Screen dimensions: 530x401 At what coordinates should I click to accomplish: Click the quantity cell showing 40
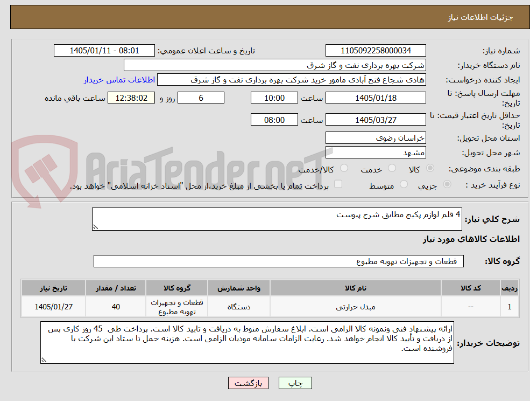click(x=116, y=307)
